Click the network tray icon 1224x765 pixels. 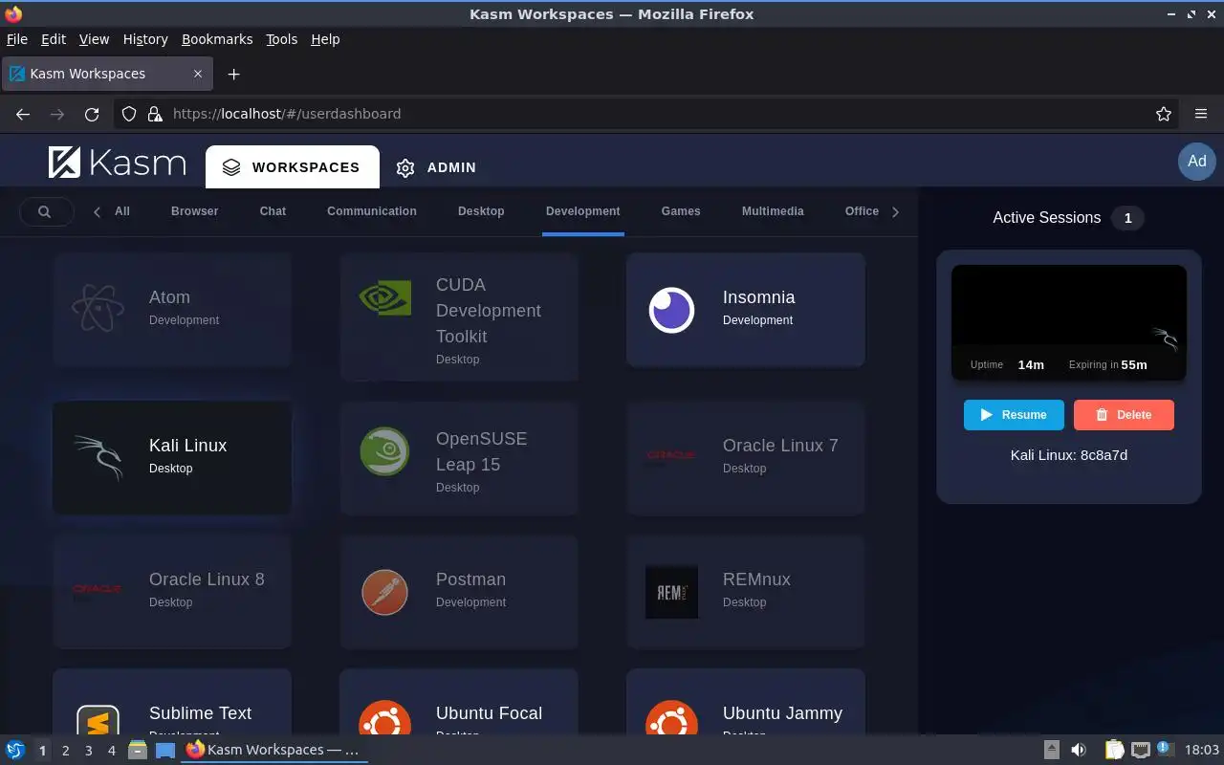pyautogui.click(x=1140, y=750)
